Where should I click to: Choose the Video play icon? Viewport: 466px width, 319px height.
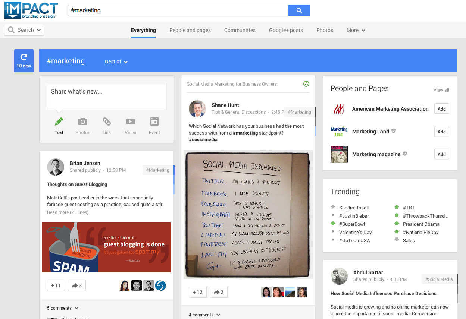point(131,121)
